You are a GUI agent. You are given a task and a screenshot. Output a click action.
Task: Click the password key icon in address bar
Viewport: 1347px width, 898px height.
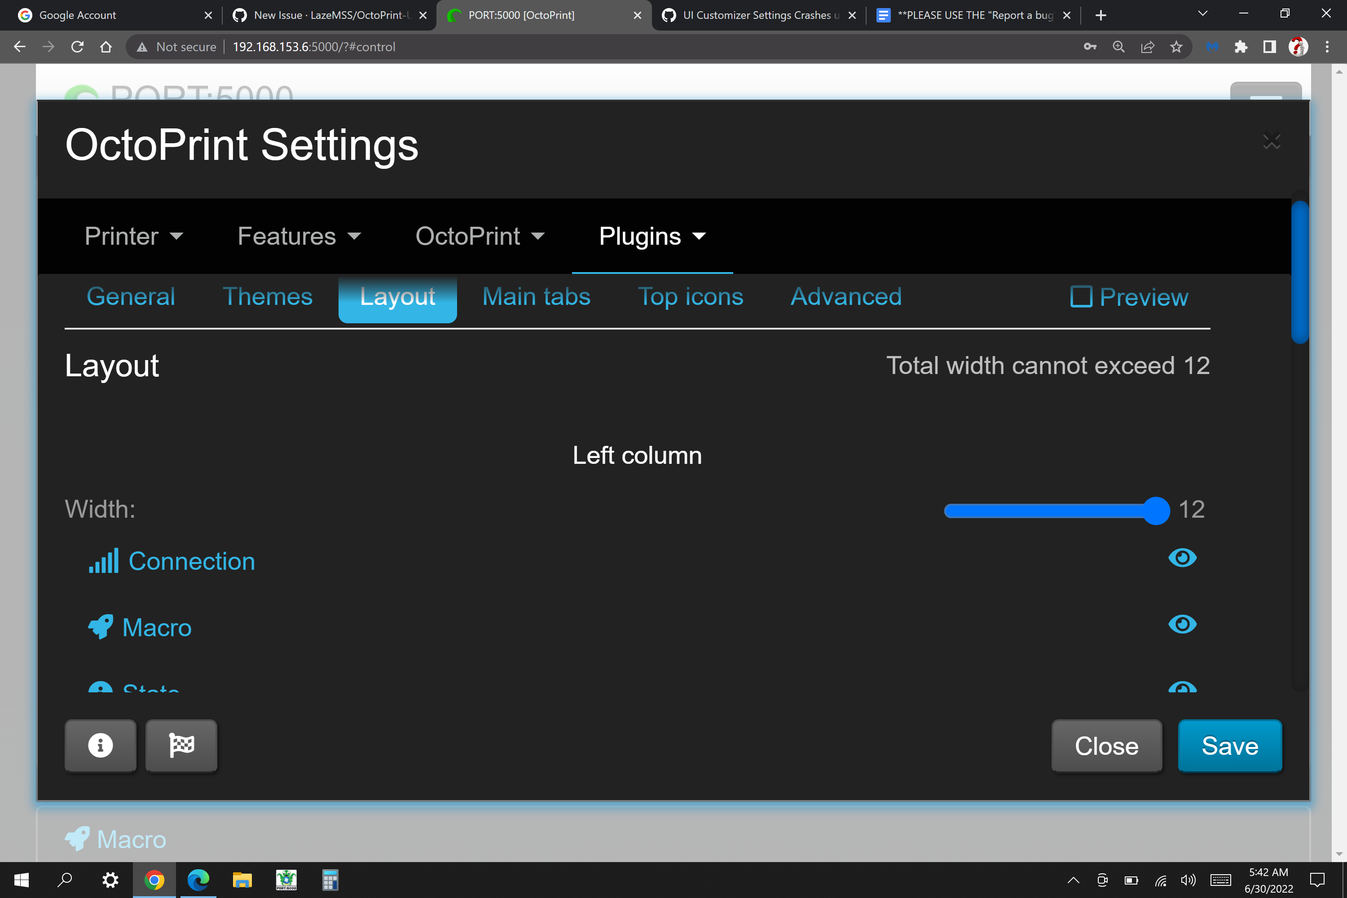[1090, 46]
